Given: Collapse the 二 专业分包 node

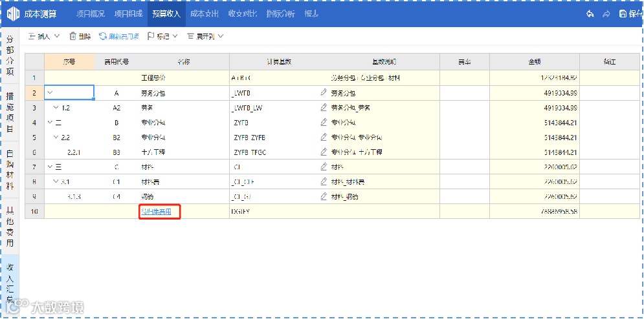Looking at the screenshot, I should 50,123.
